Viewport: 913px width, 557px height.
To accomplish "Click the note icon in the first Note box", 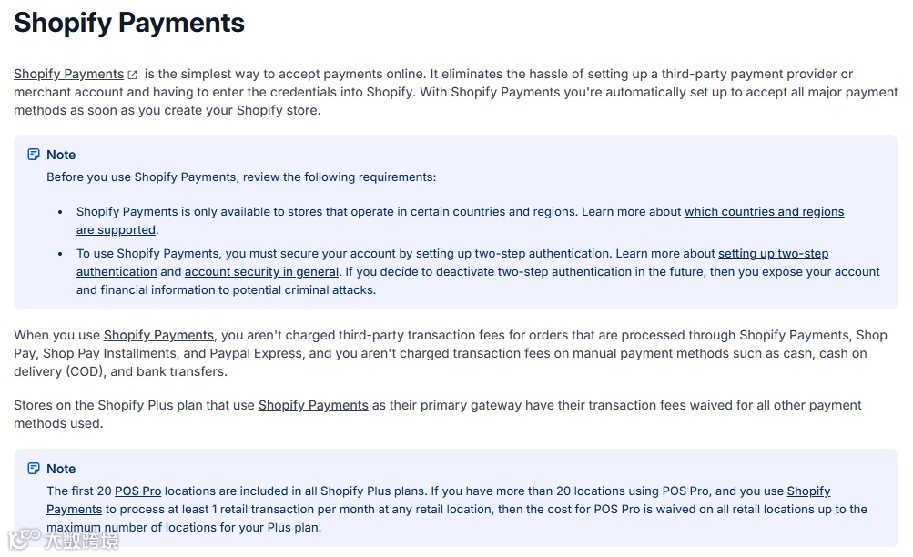I will (x=34, y=154).
